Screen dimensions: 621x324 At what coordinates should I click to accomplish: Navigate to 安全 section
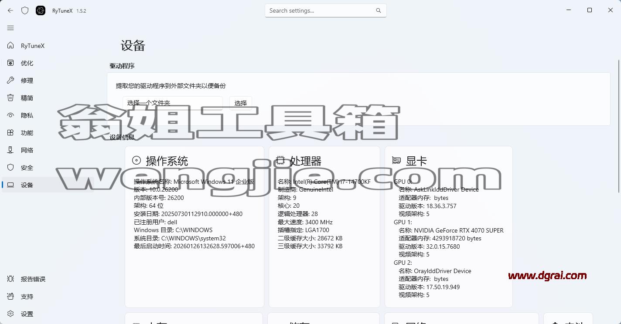pyautogui.click(x=48, y=168)
